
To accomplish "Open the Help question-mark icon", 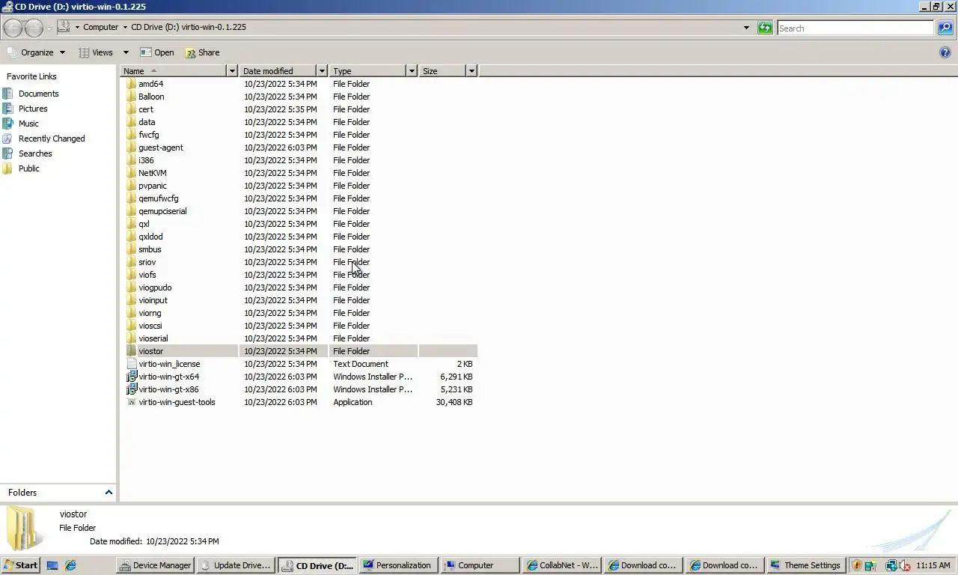I will click(945, 52).
